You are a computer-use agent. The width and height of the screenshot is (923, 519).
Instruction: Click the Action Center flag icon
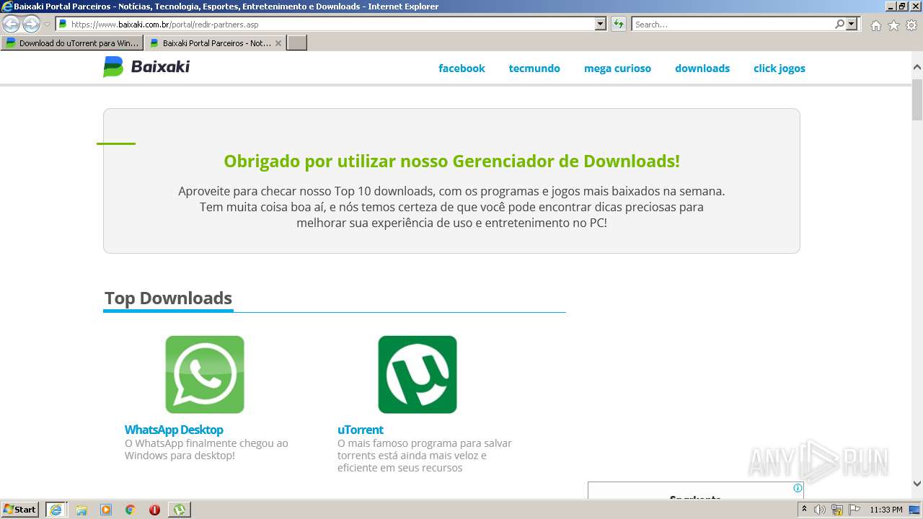pyautogui.click(x=854, y=510)
